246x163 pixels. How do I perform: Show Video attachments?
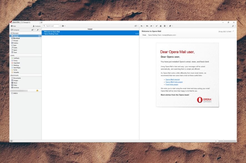tap(26, 85)
